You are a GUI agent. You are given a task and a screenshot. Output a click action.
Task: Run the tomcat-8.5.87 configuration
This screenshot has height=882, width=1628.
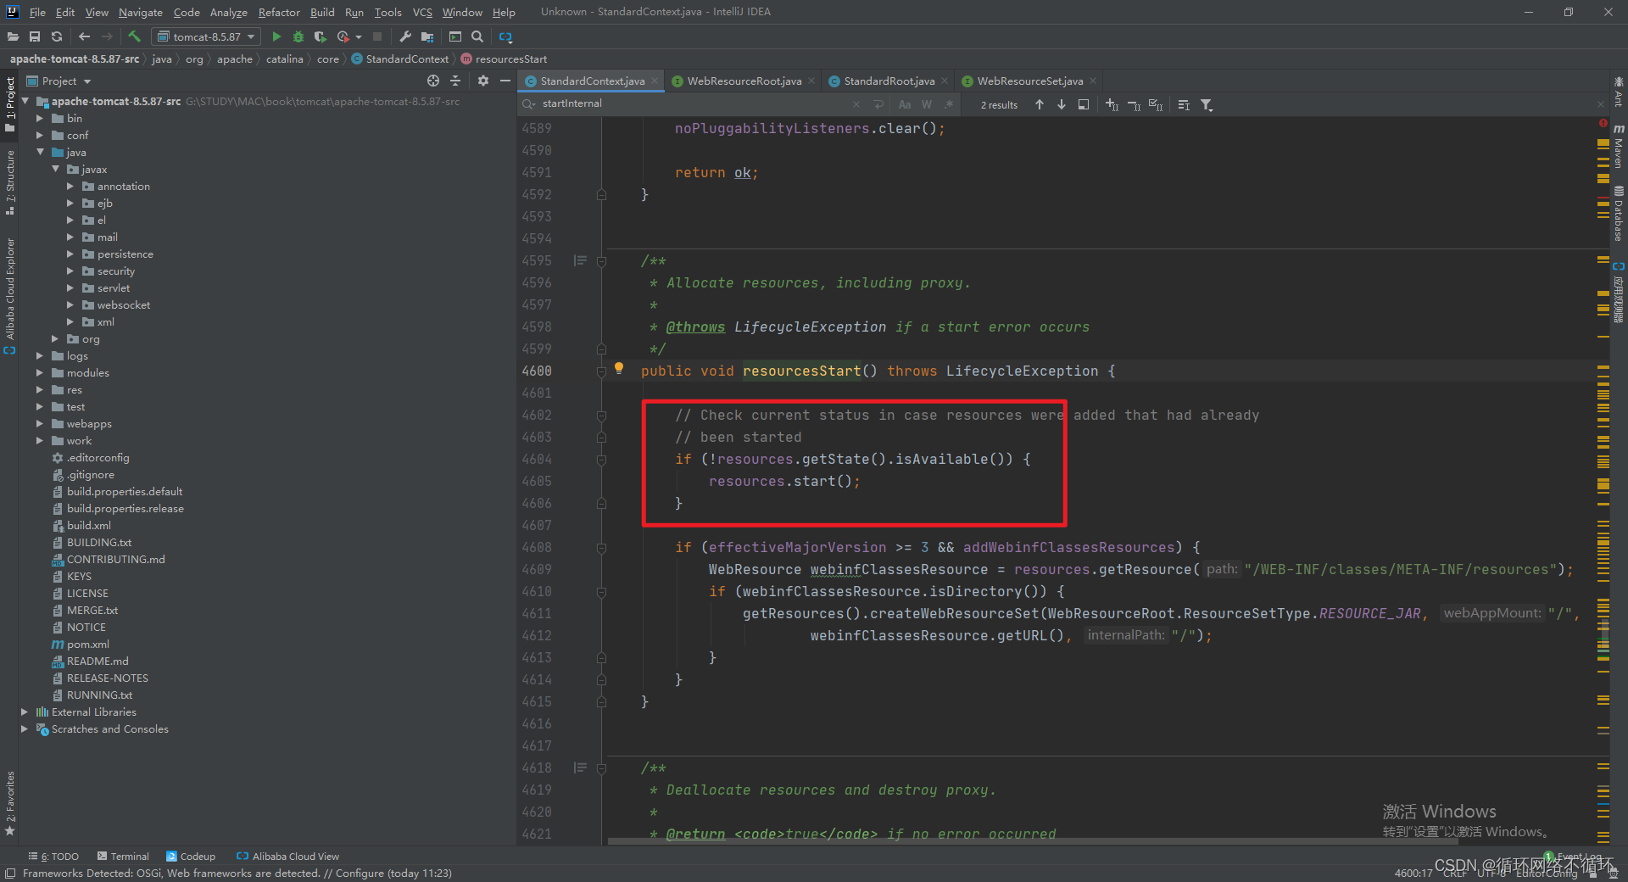[276, 36]
